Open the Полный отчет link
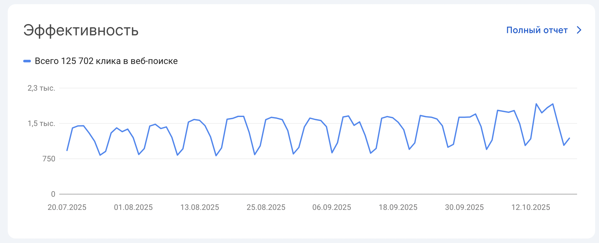 [537, 30]
